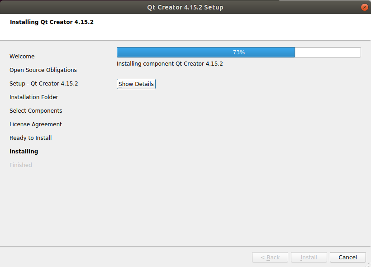Click the Show Details button
The height and width of the screenshot is (267, 371).
click(136, 84)
